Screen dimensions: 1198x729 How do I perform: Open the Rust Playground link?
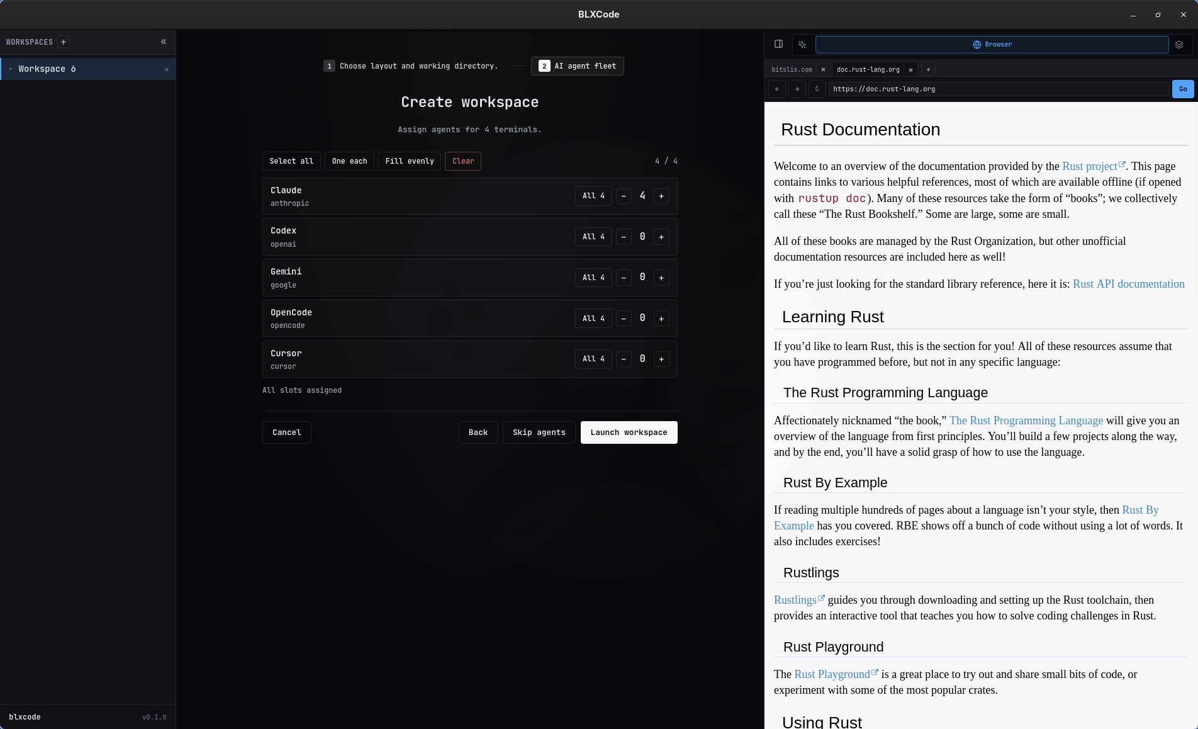[x=836, y=674]
